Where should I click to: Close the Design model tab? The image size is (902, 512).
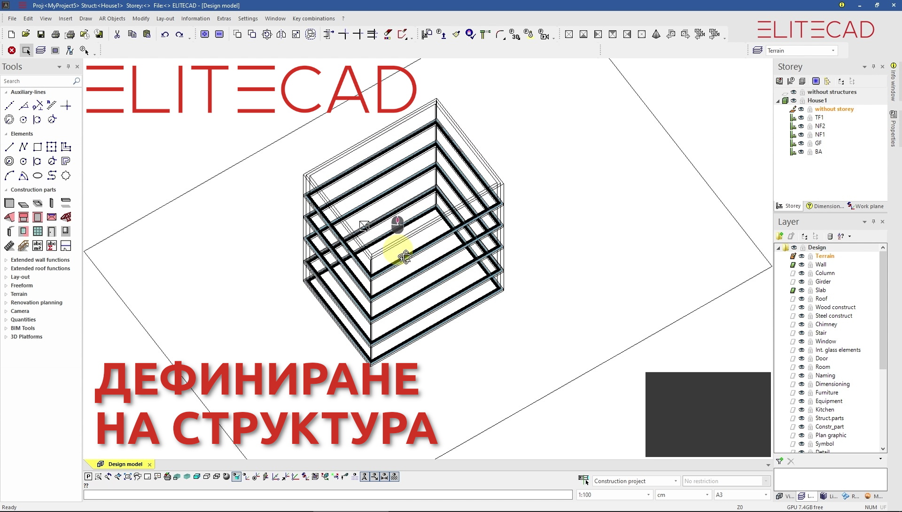(x=149, y=465)
